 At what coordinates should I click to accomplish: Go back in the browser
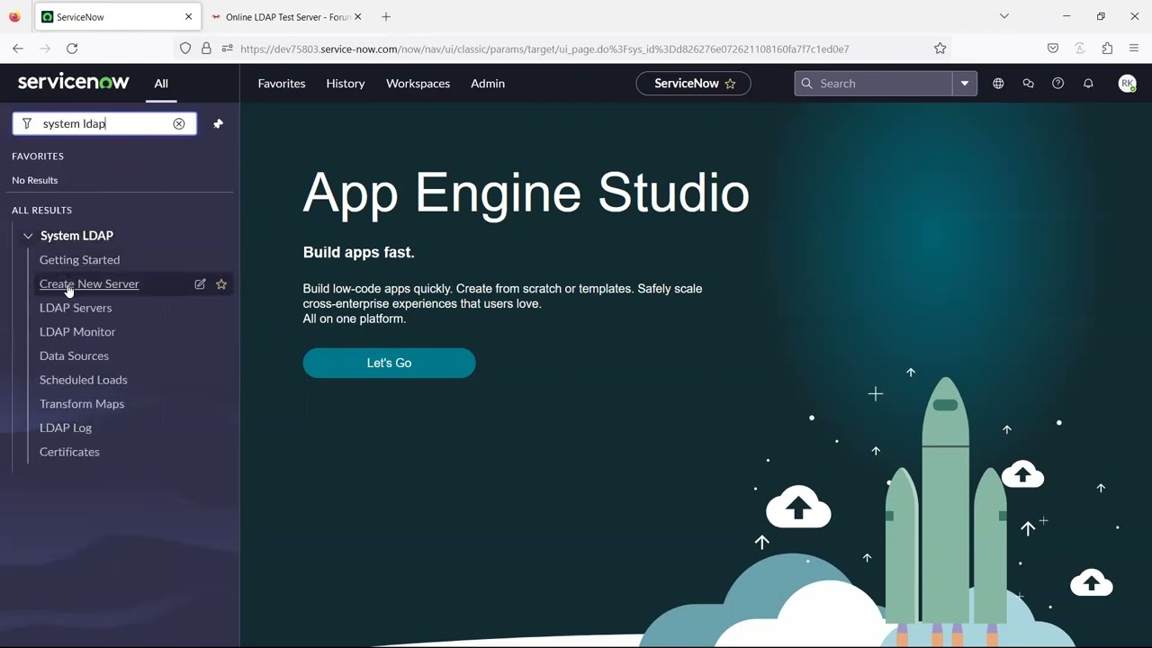coord(18,49)
